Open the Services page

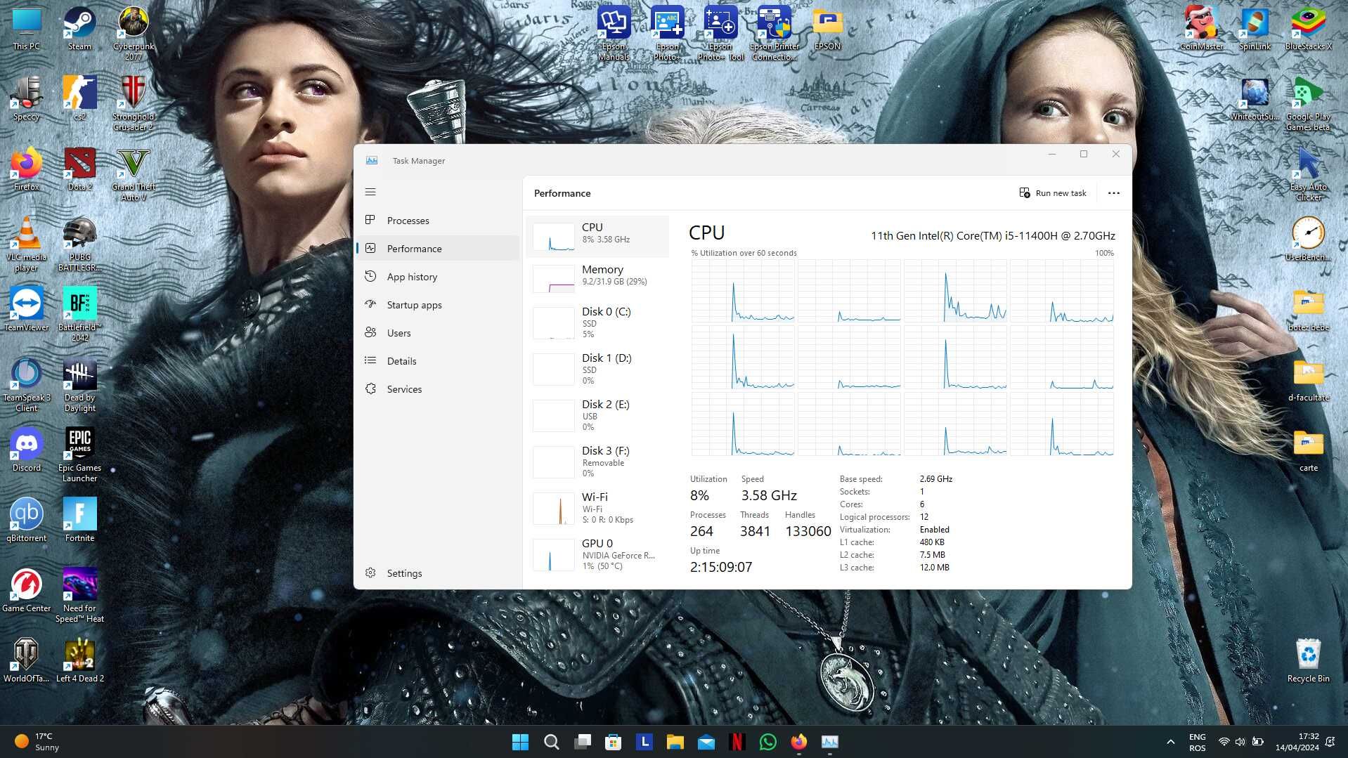[438, 389]
